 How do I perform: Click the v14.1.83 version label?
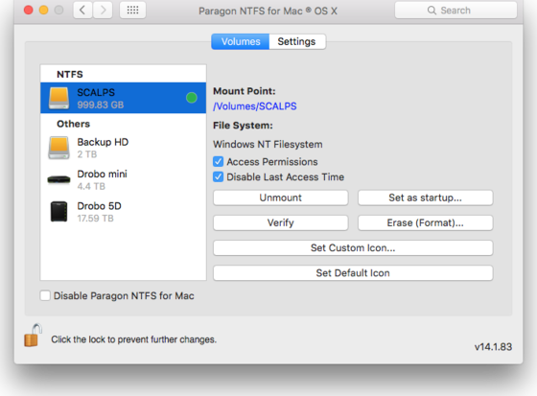pos(493,347)
